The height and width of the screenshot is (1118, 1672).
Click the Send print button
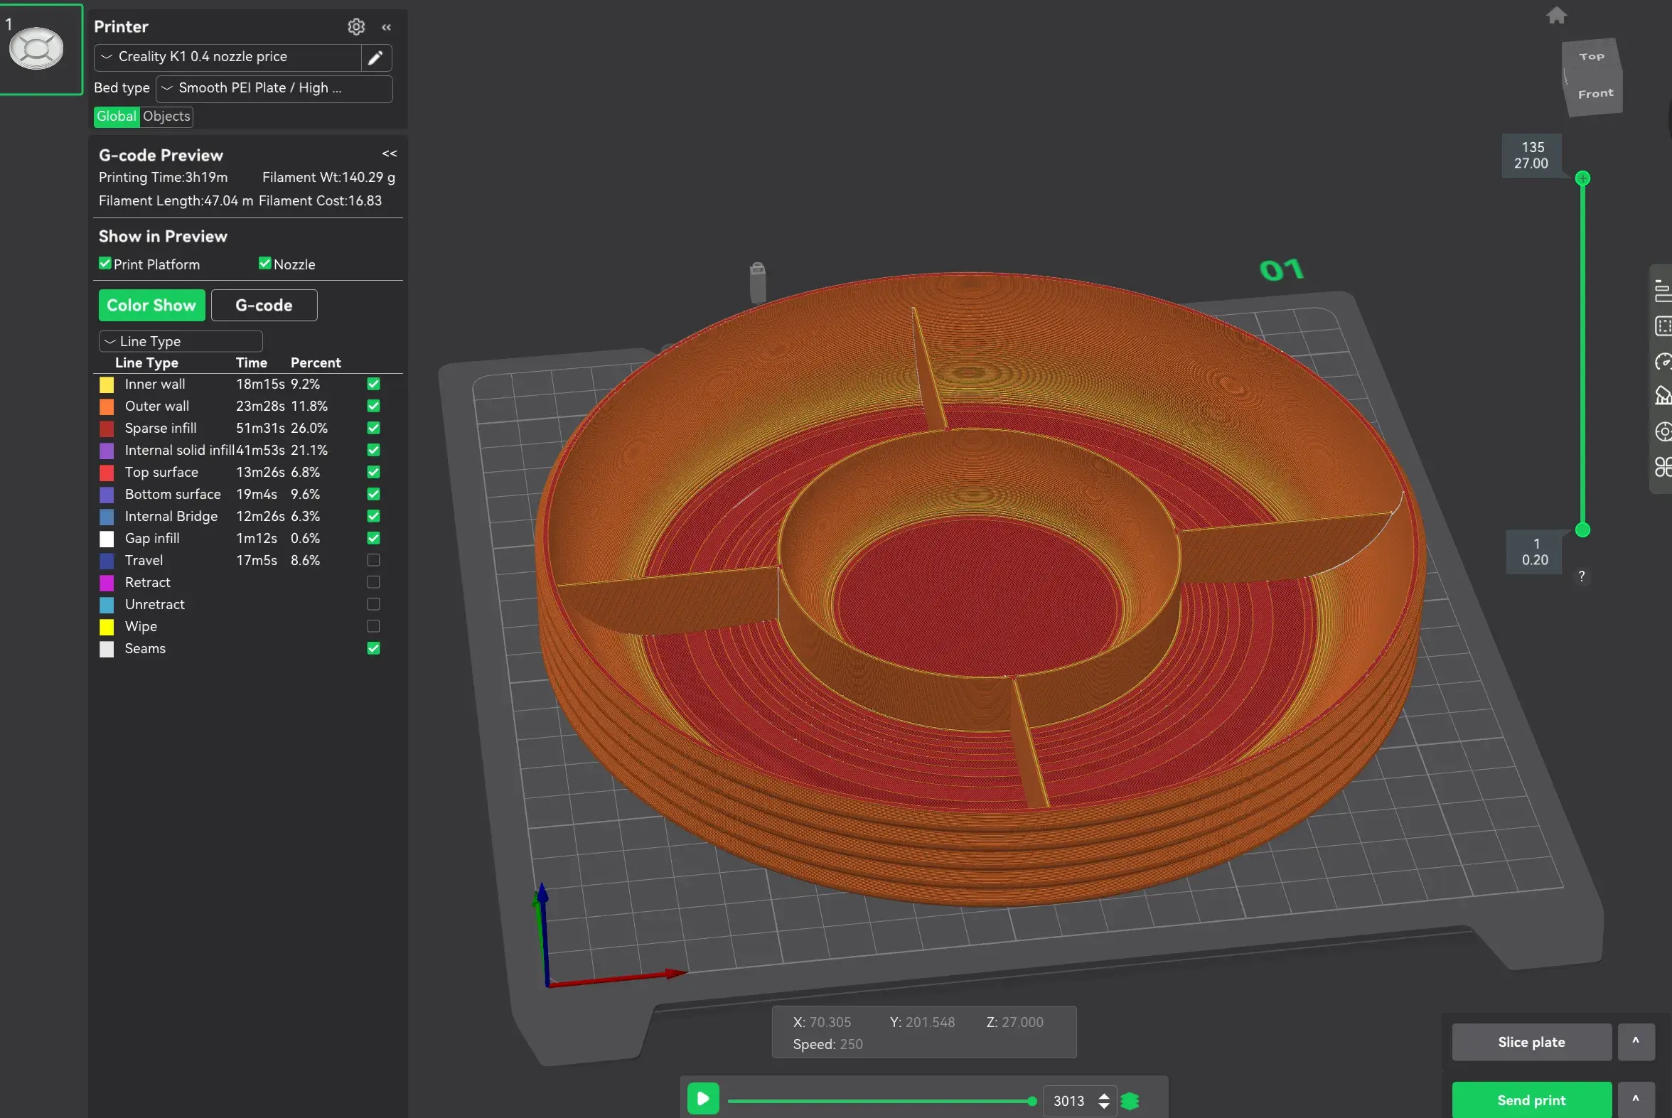1531,1100
